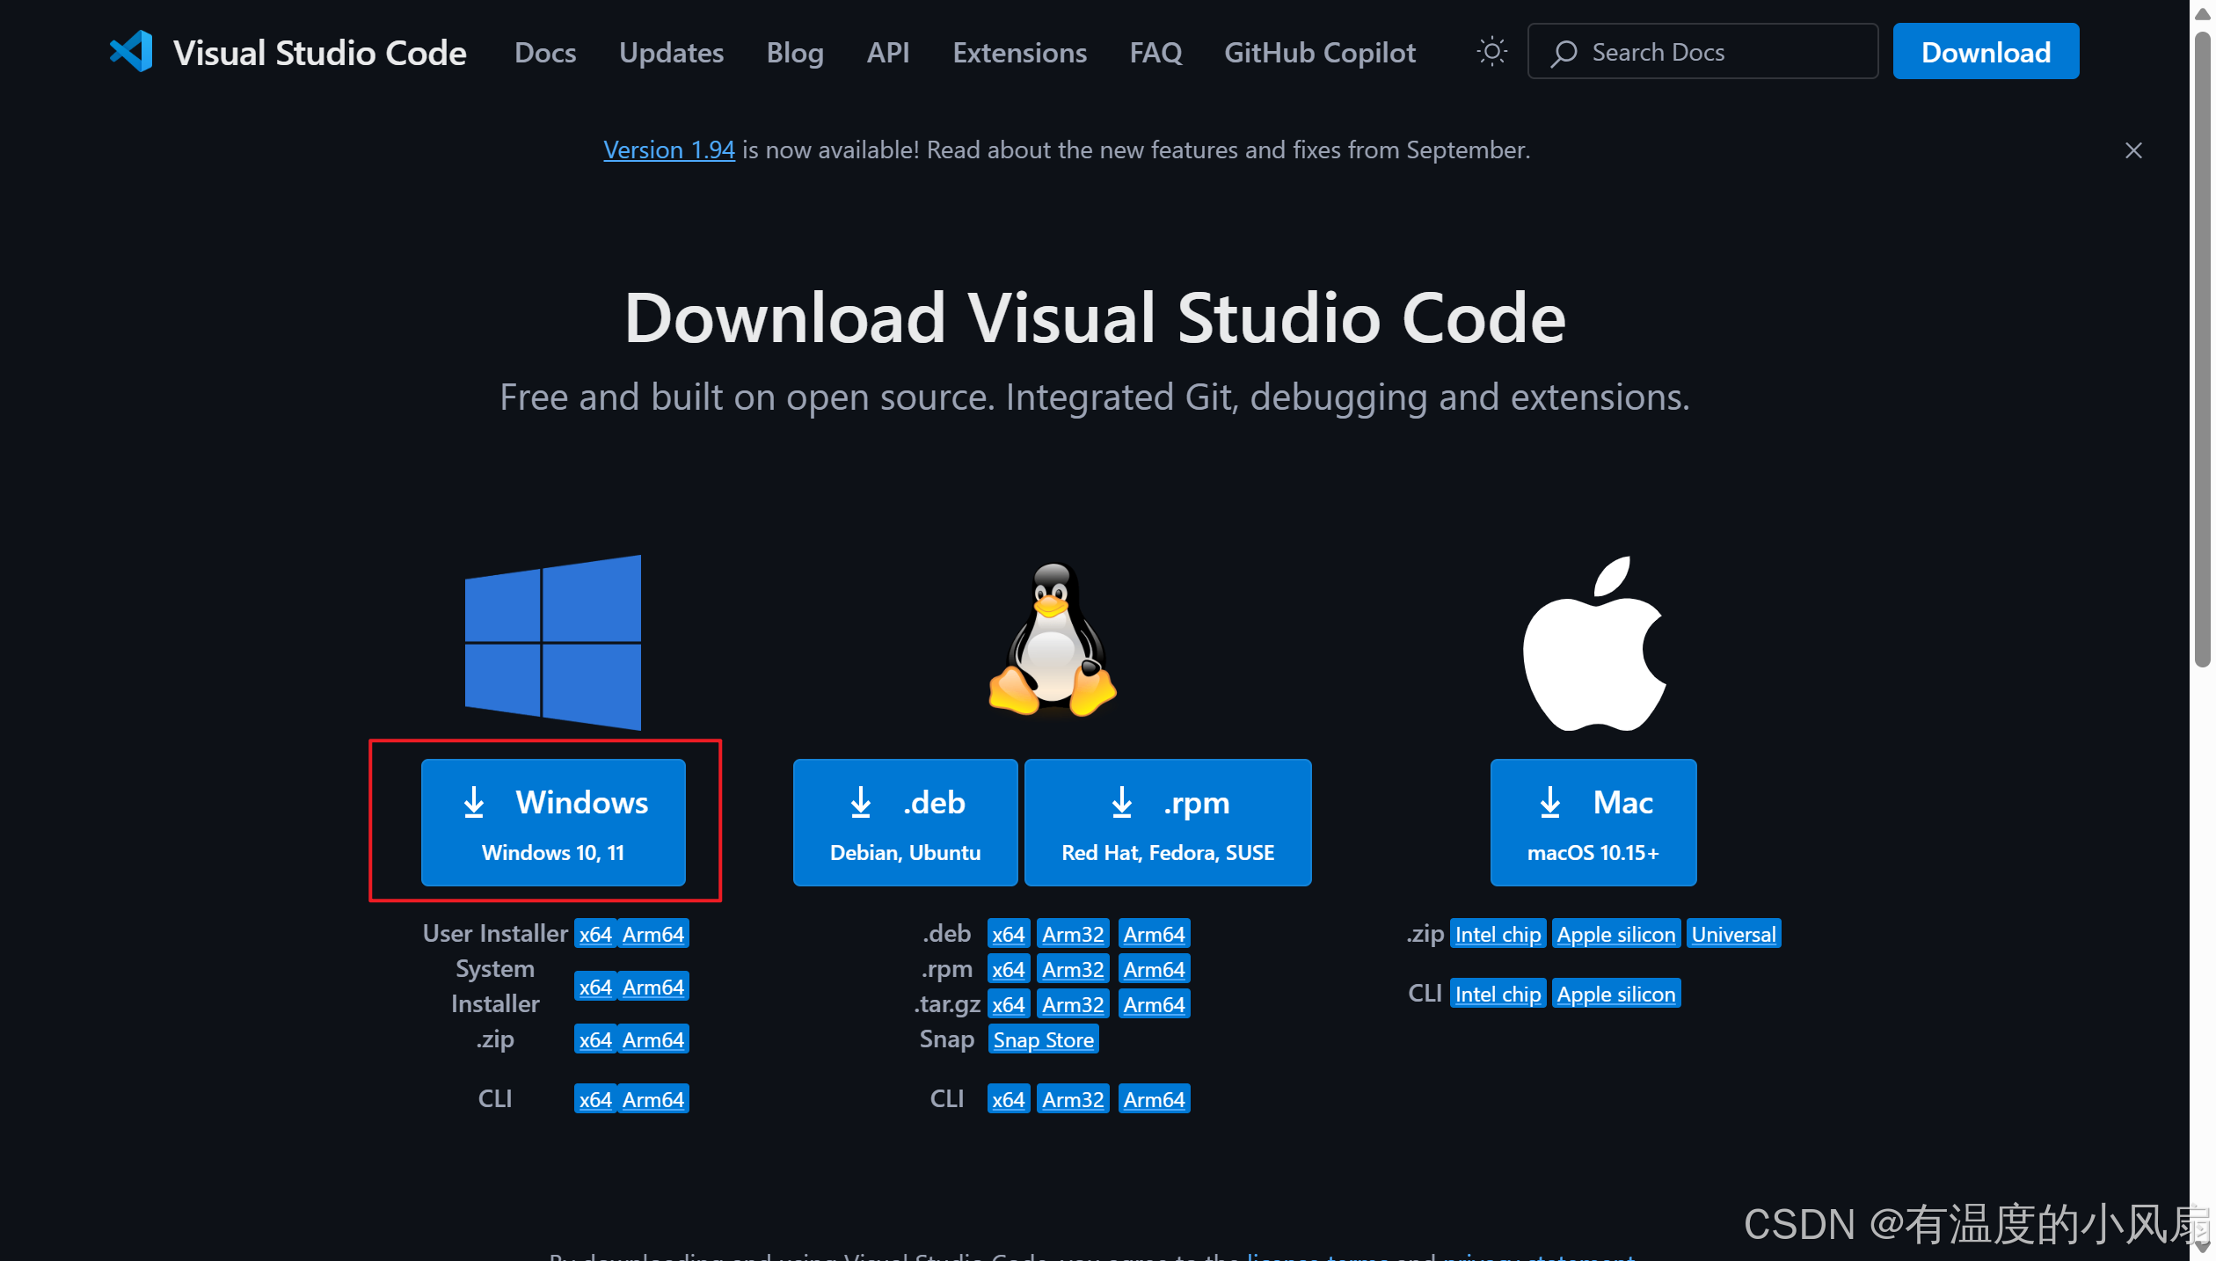This screenshot has width=2216, height=1261.
Task: Toggle the light/dark theme sun icon
Action: pos(1491,52)
